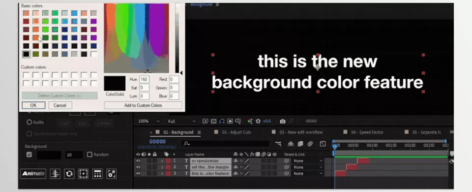Click the Lum value field

(x=145, y=96)
